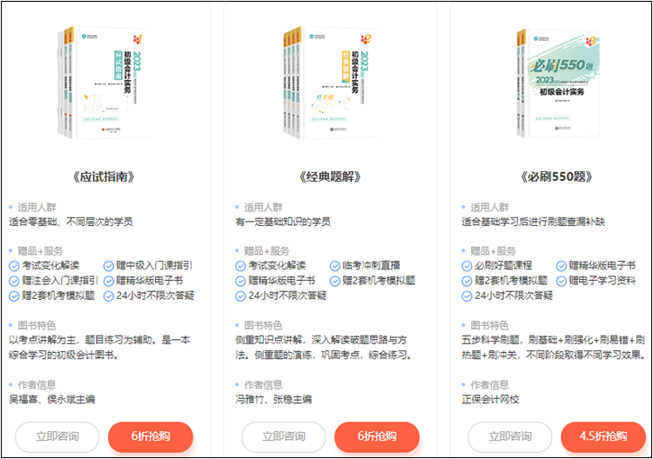Click 图书特色 heading in 《经典题解》 card
This screenshot has height=459, width=653.
point(263,325)
